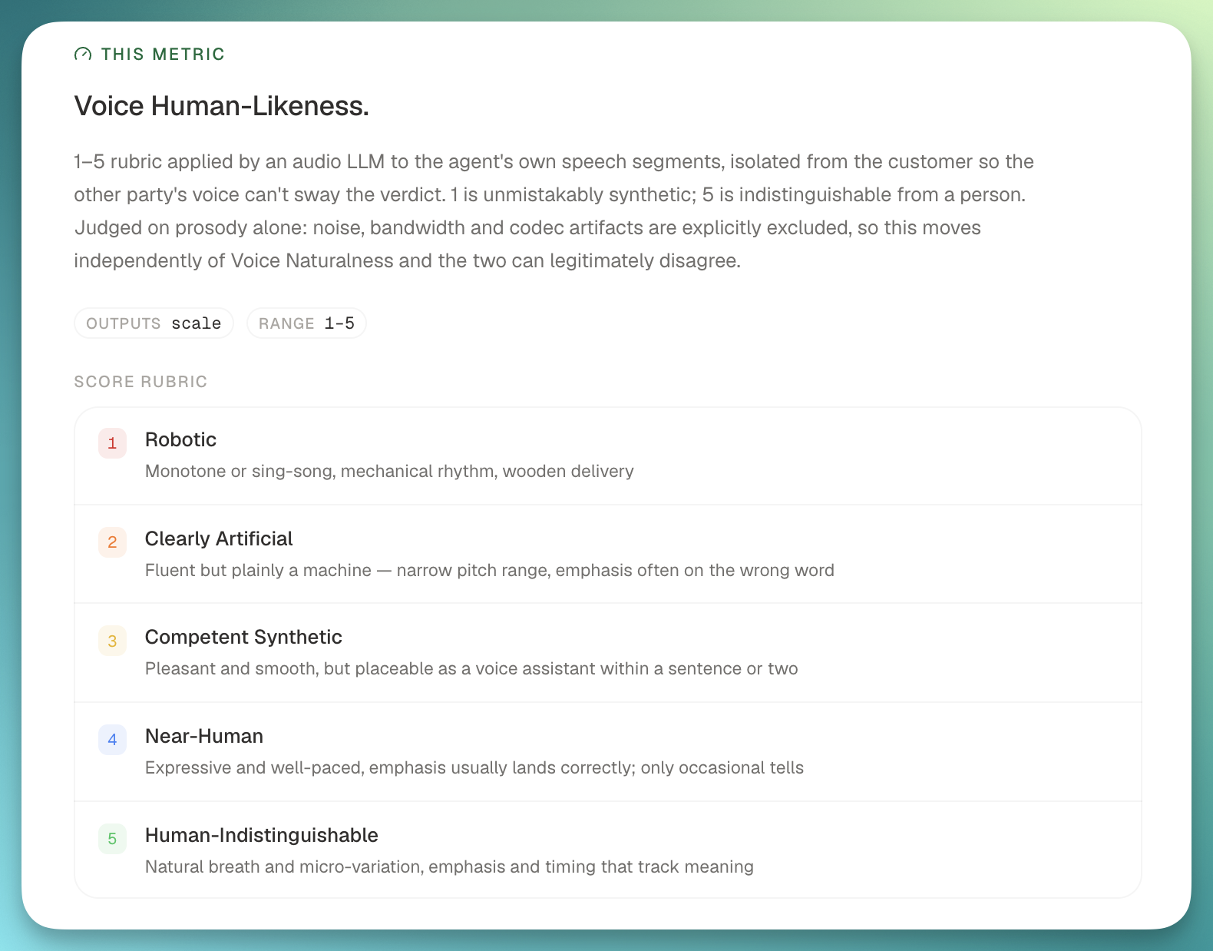
Task: Open the Human-Indistinguishable rubric title
Action: (262, 835)
